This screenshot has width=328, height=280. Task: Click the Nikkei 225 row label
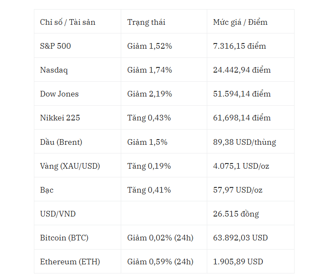click(x=60, y=118)
